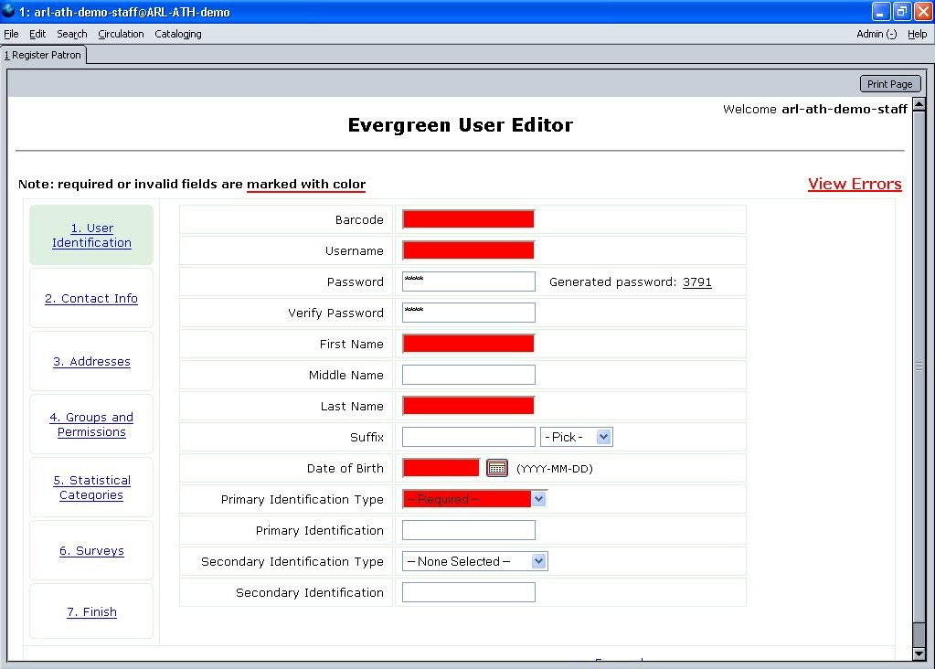The height and width of the screenshot is (669, 935).
Task: Go to 2. Contact Info section
Action: (91, 299)
